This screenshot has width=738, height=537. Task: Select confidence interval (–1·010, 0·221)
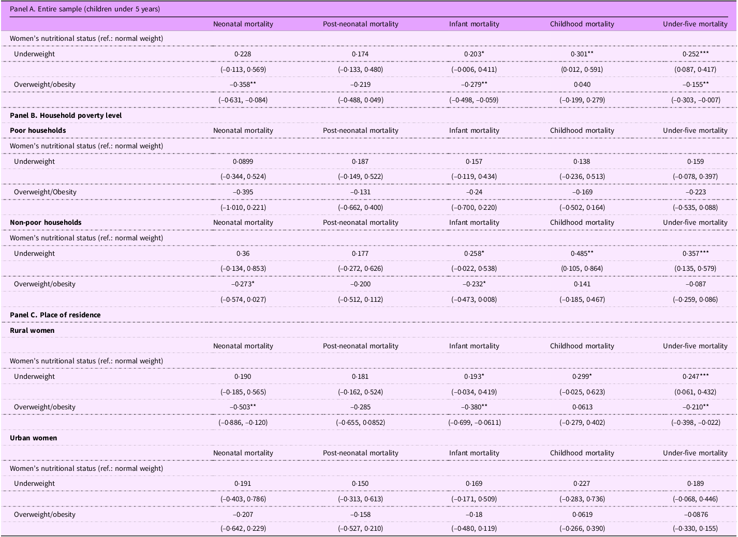click(243, 207)
